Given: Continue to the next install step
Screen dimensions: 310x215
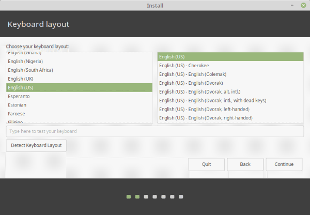Looking at the screenshot, I should tap(284, 164).
